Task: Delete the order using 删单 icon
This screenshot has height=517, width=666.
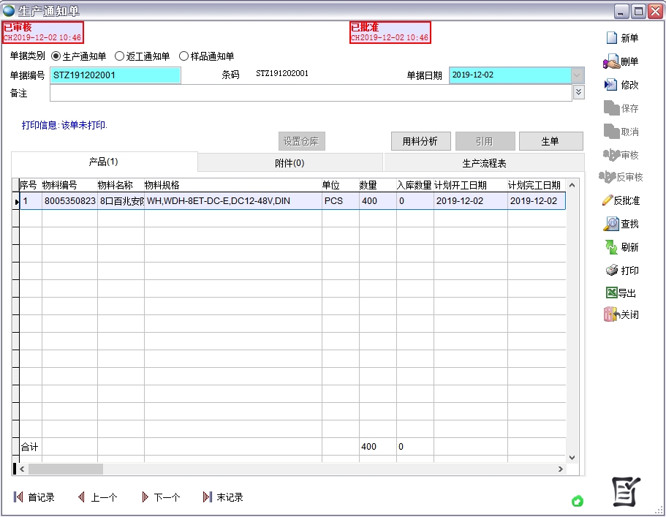Action: point(622,61)
